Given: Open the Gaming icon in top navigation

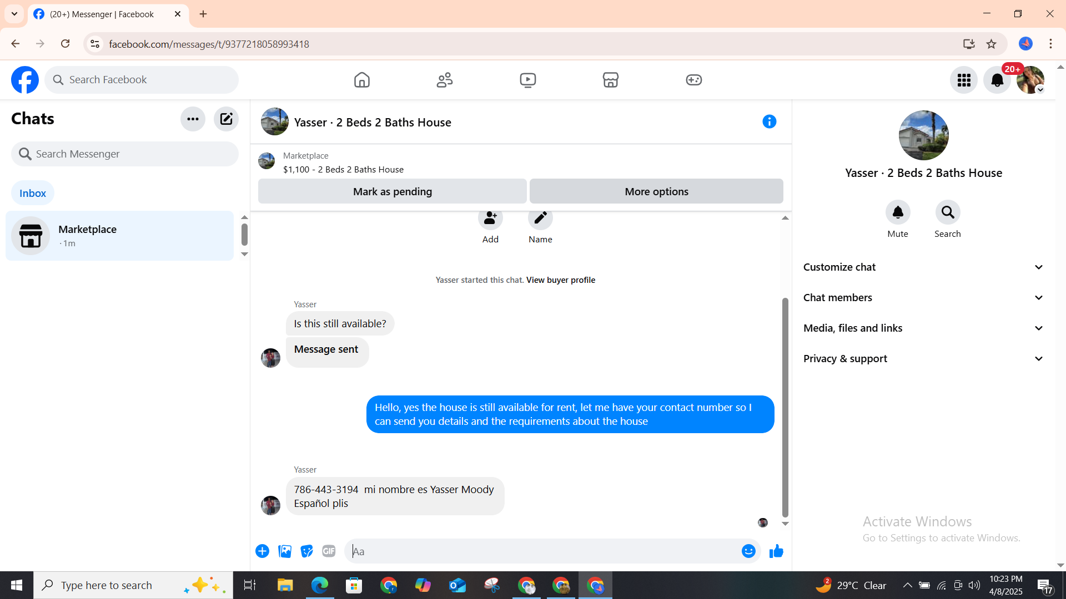Looking at the screenshot, I should (x=693, y=80).
